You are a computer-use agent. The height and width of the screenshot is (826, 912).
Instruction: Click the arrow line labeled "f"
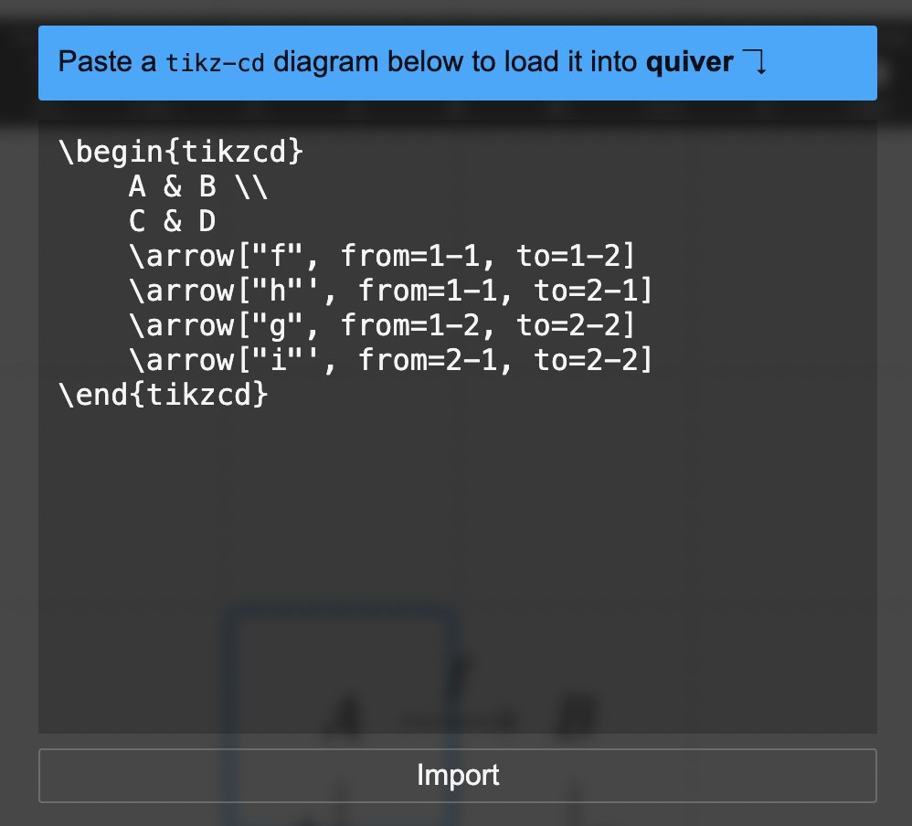382,256
